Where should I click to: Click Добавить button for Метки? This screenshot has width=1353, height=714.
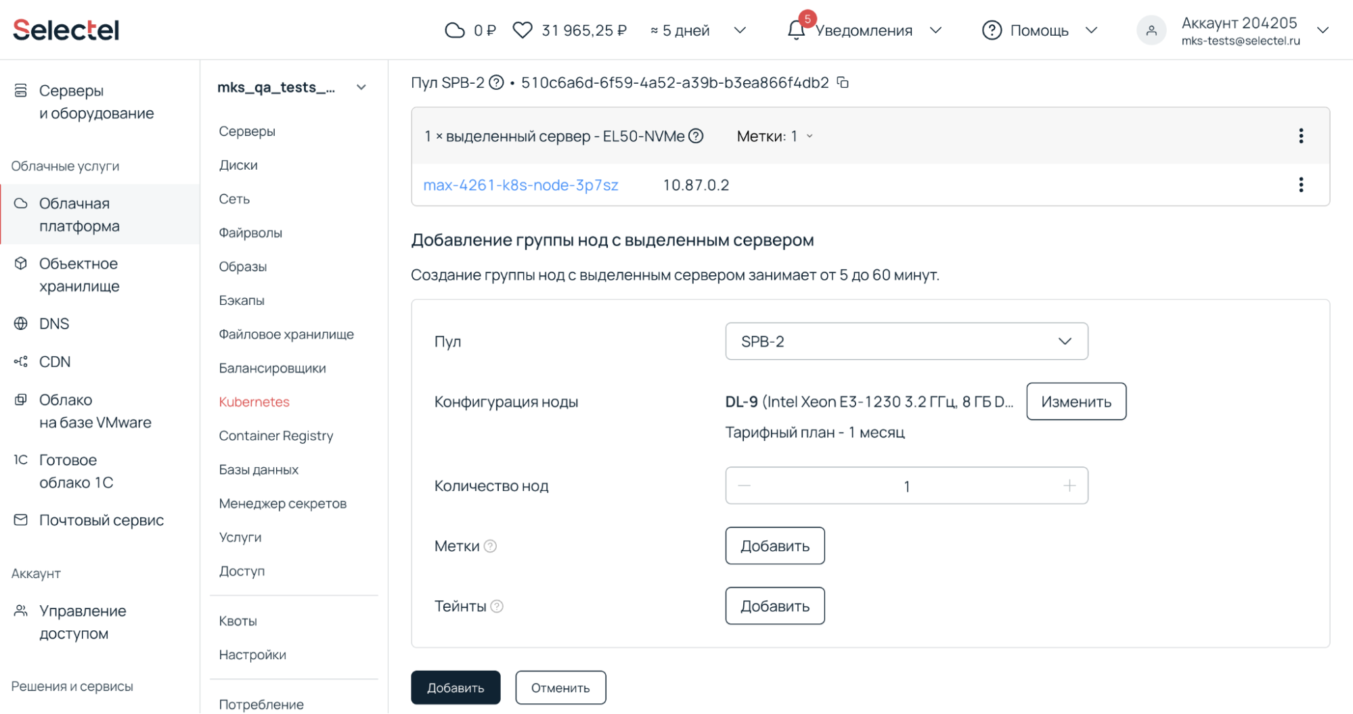775,546
